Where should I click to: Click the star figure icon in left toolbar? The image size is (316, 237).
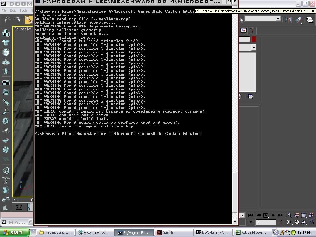click(x=6, y=72)
